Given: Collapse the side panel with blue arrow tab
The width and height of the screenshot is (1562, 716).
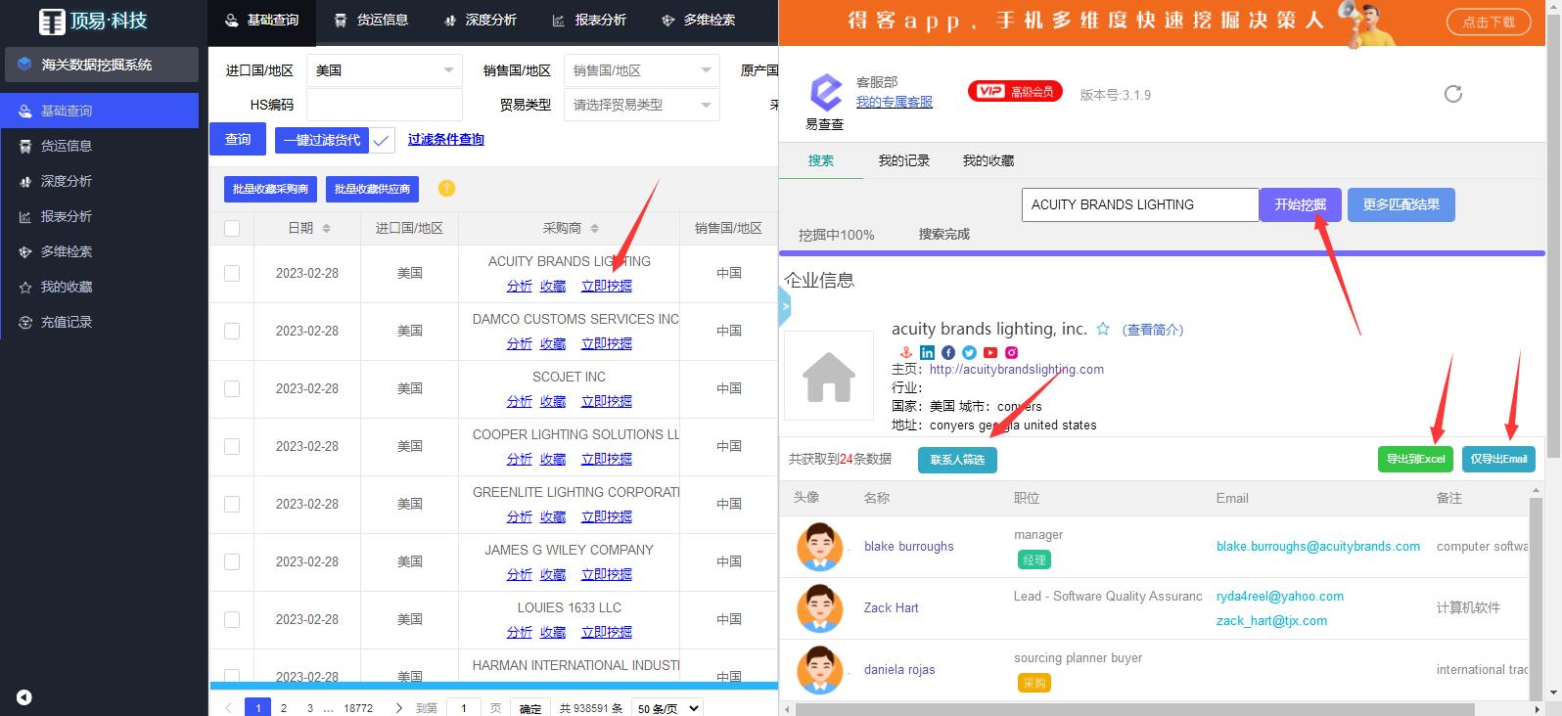Looking at the screenshot, I should coord(785,307).
